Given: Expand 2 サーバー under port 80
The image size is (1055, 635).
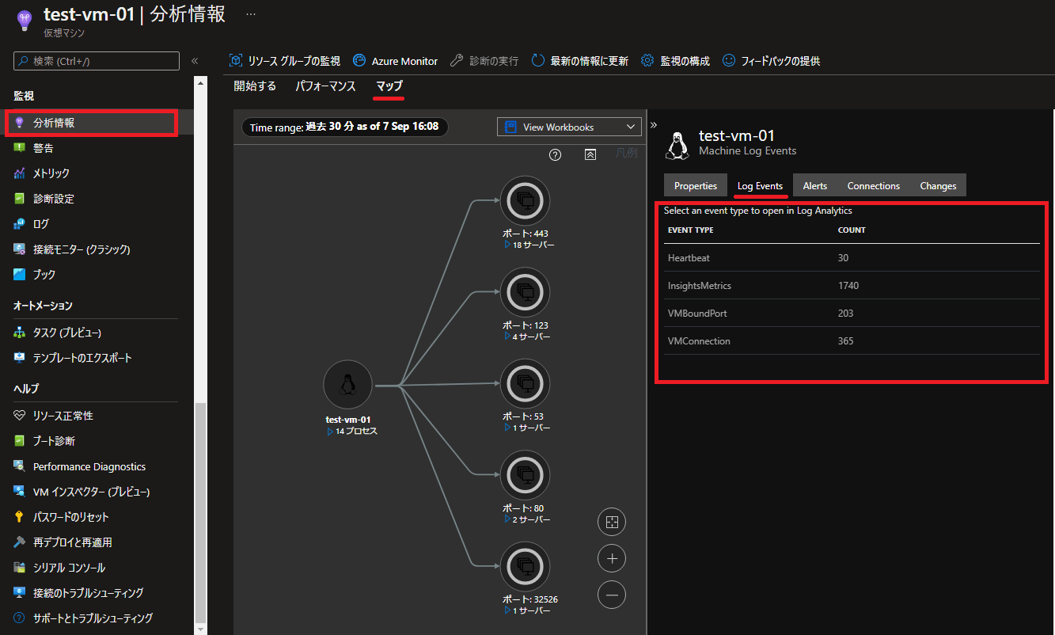Looking at the screenshot, I should click(x=527, y=519).
